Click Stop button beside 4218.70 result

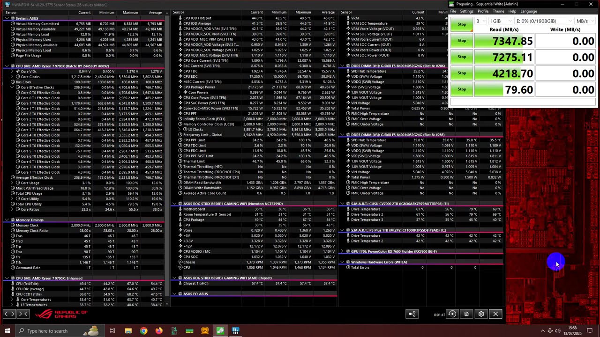462,73
